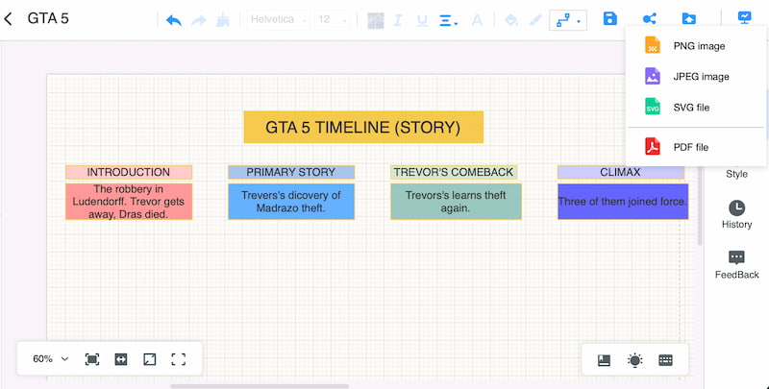Click the line color pen icon
Viewport: 769px width, 389px height.
(535, 20)
